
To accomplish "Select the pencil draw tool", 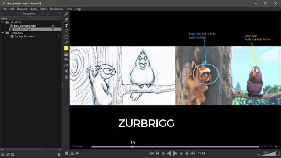I will coord(66,14).
